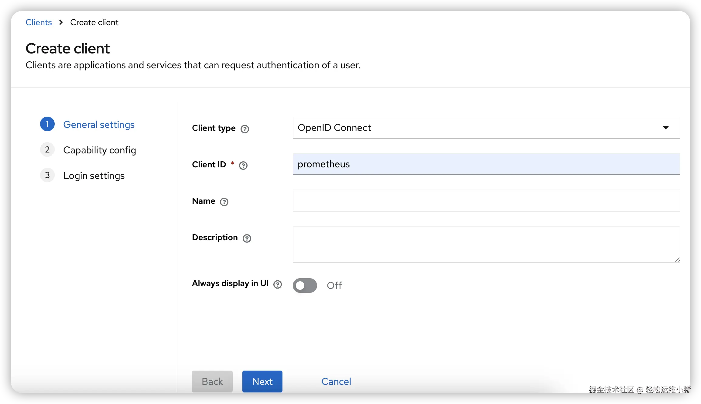Click step 1 circle in the wizard
This screenshot has width=701, height=404.
point(47,124)
